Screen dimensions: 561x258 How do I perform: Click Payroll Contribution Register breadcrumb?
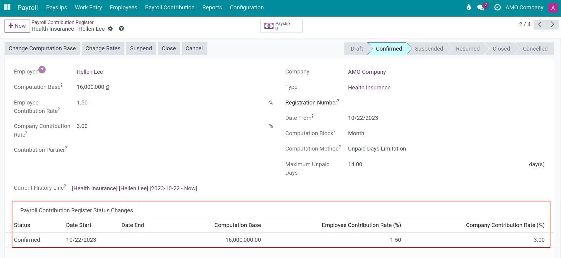[x=63, y=22]
